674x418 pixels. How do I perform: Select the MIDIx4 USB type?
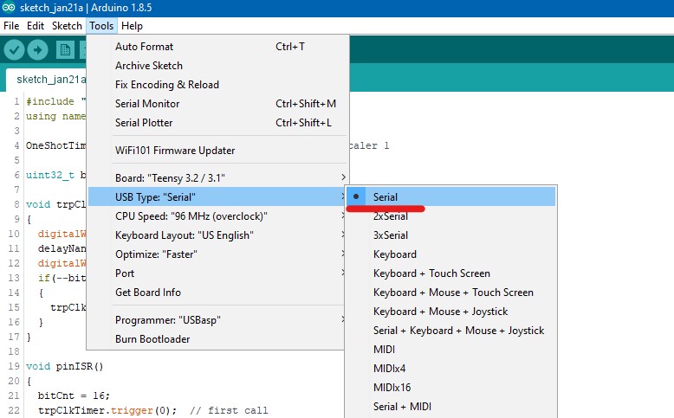450,368
